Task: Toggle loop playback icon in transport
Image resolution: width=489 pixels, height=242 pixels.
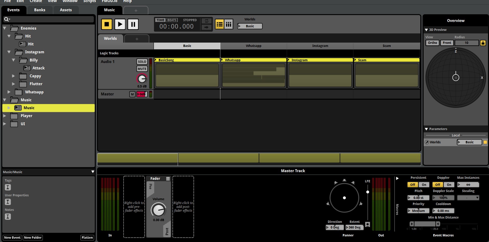Action: (207, 21)
